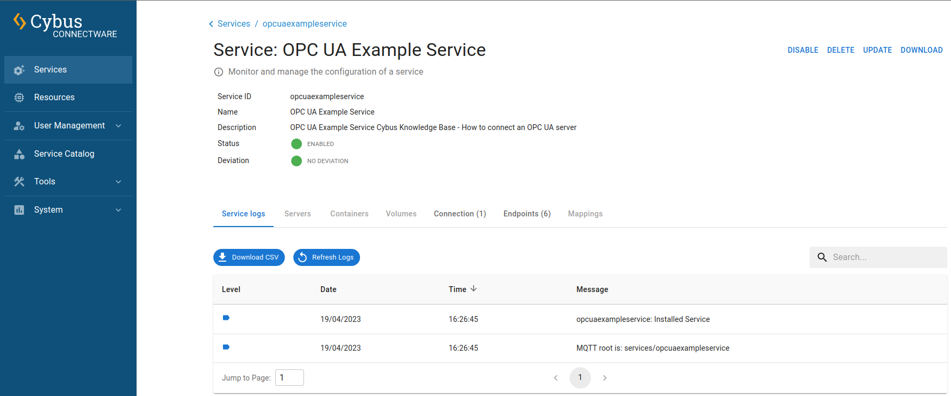The width and height of the screenshot is (951, 396).
Task: Click the Time column sort arrow
Action: tap(474, 289)
